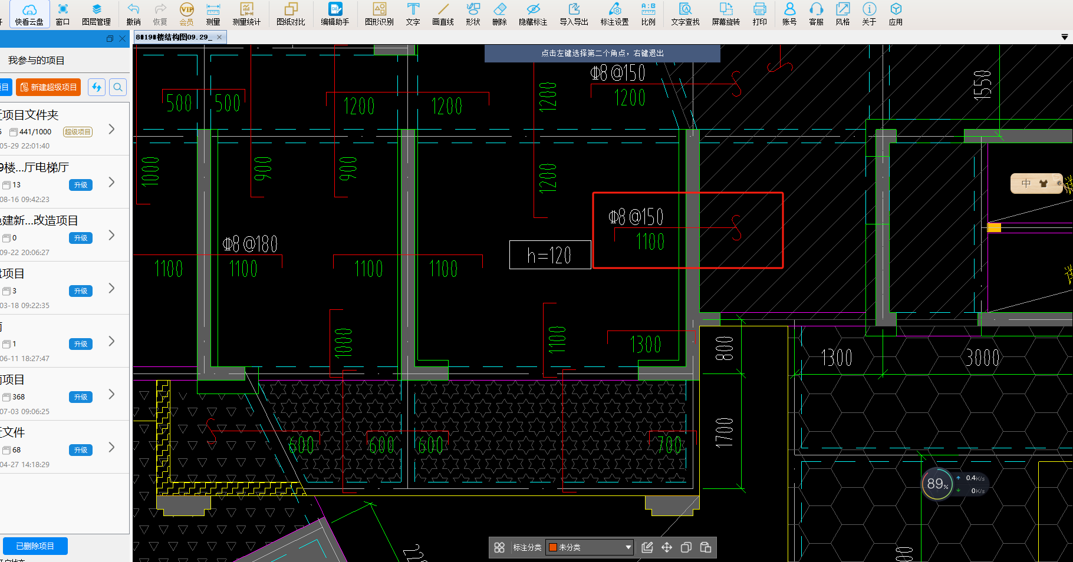
Task: Open 图层管理 layer manager
Action: 96,14
